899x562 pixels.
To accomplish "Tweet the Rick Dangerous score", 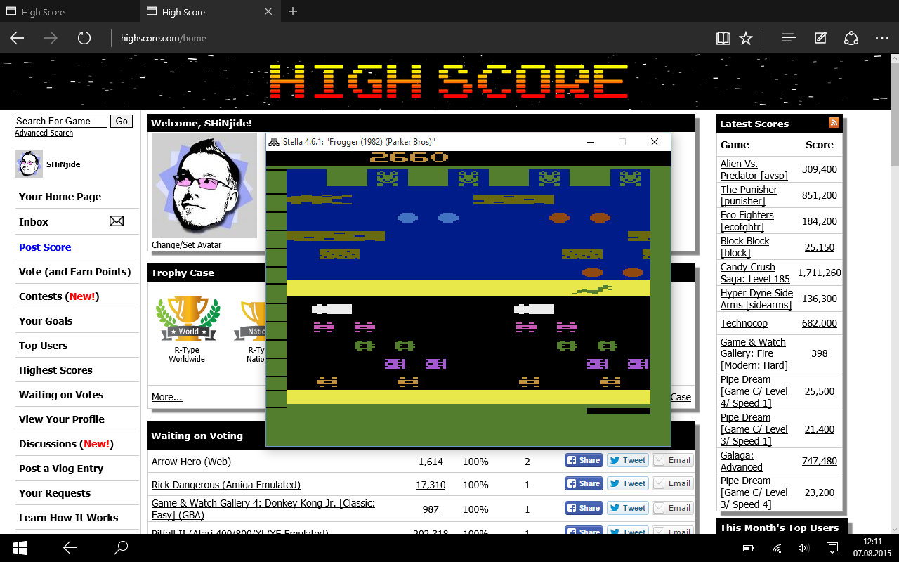I will pos(628,483).
